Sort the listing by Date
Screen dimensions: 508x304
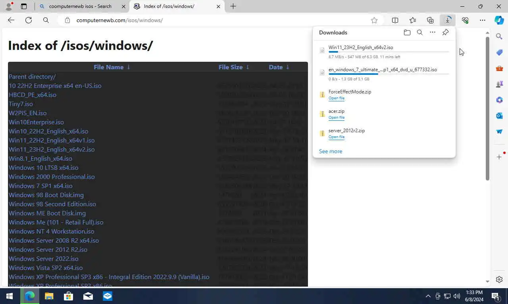(x=279, y=67)
